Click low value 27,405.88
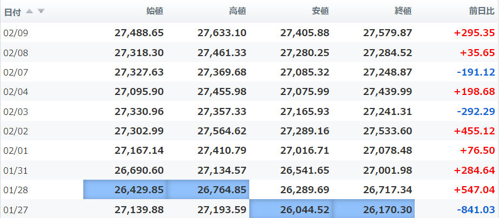 tap(304, 33)
